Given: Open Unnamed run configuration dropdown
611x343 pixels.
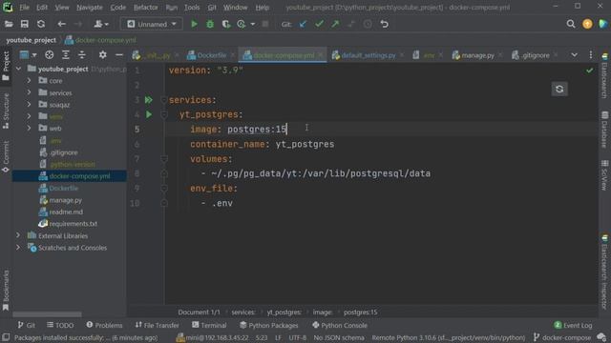Looking at the screenshot, I should (x=152, y=24).
